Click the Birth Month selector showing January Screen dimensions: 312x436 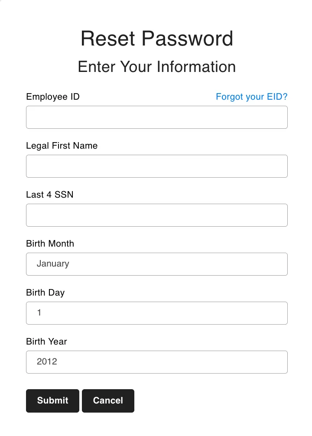157,264
